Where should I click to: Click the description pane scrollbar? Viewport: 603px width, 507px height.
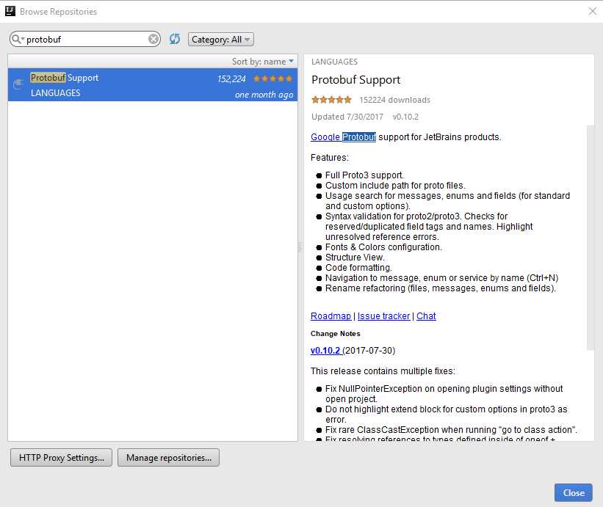[591, 238]
